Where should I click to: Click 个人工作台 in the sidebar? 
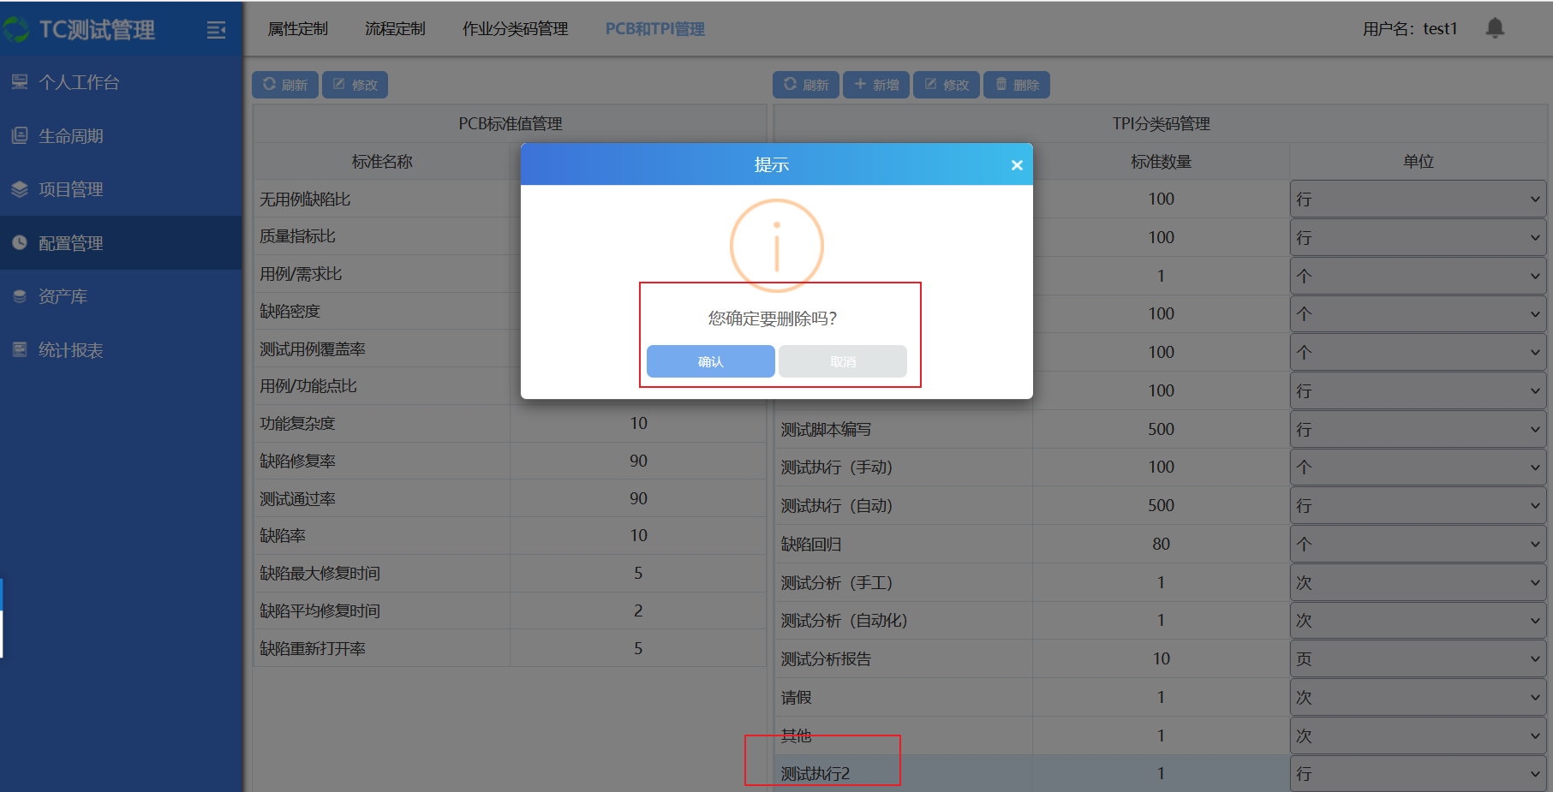tap(79, 82)
